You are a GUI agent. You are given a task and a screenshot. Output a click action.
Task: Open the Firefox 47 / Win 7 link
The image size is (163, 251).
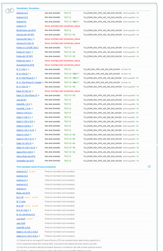(24, 52)
